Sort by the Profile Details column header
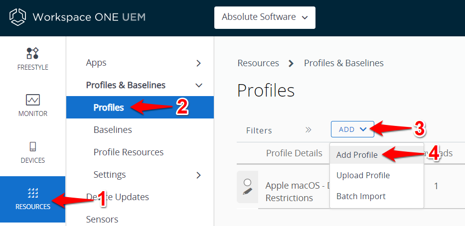This screenshot has width=465, height=226. click(294, 153)
